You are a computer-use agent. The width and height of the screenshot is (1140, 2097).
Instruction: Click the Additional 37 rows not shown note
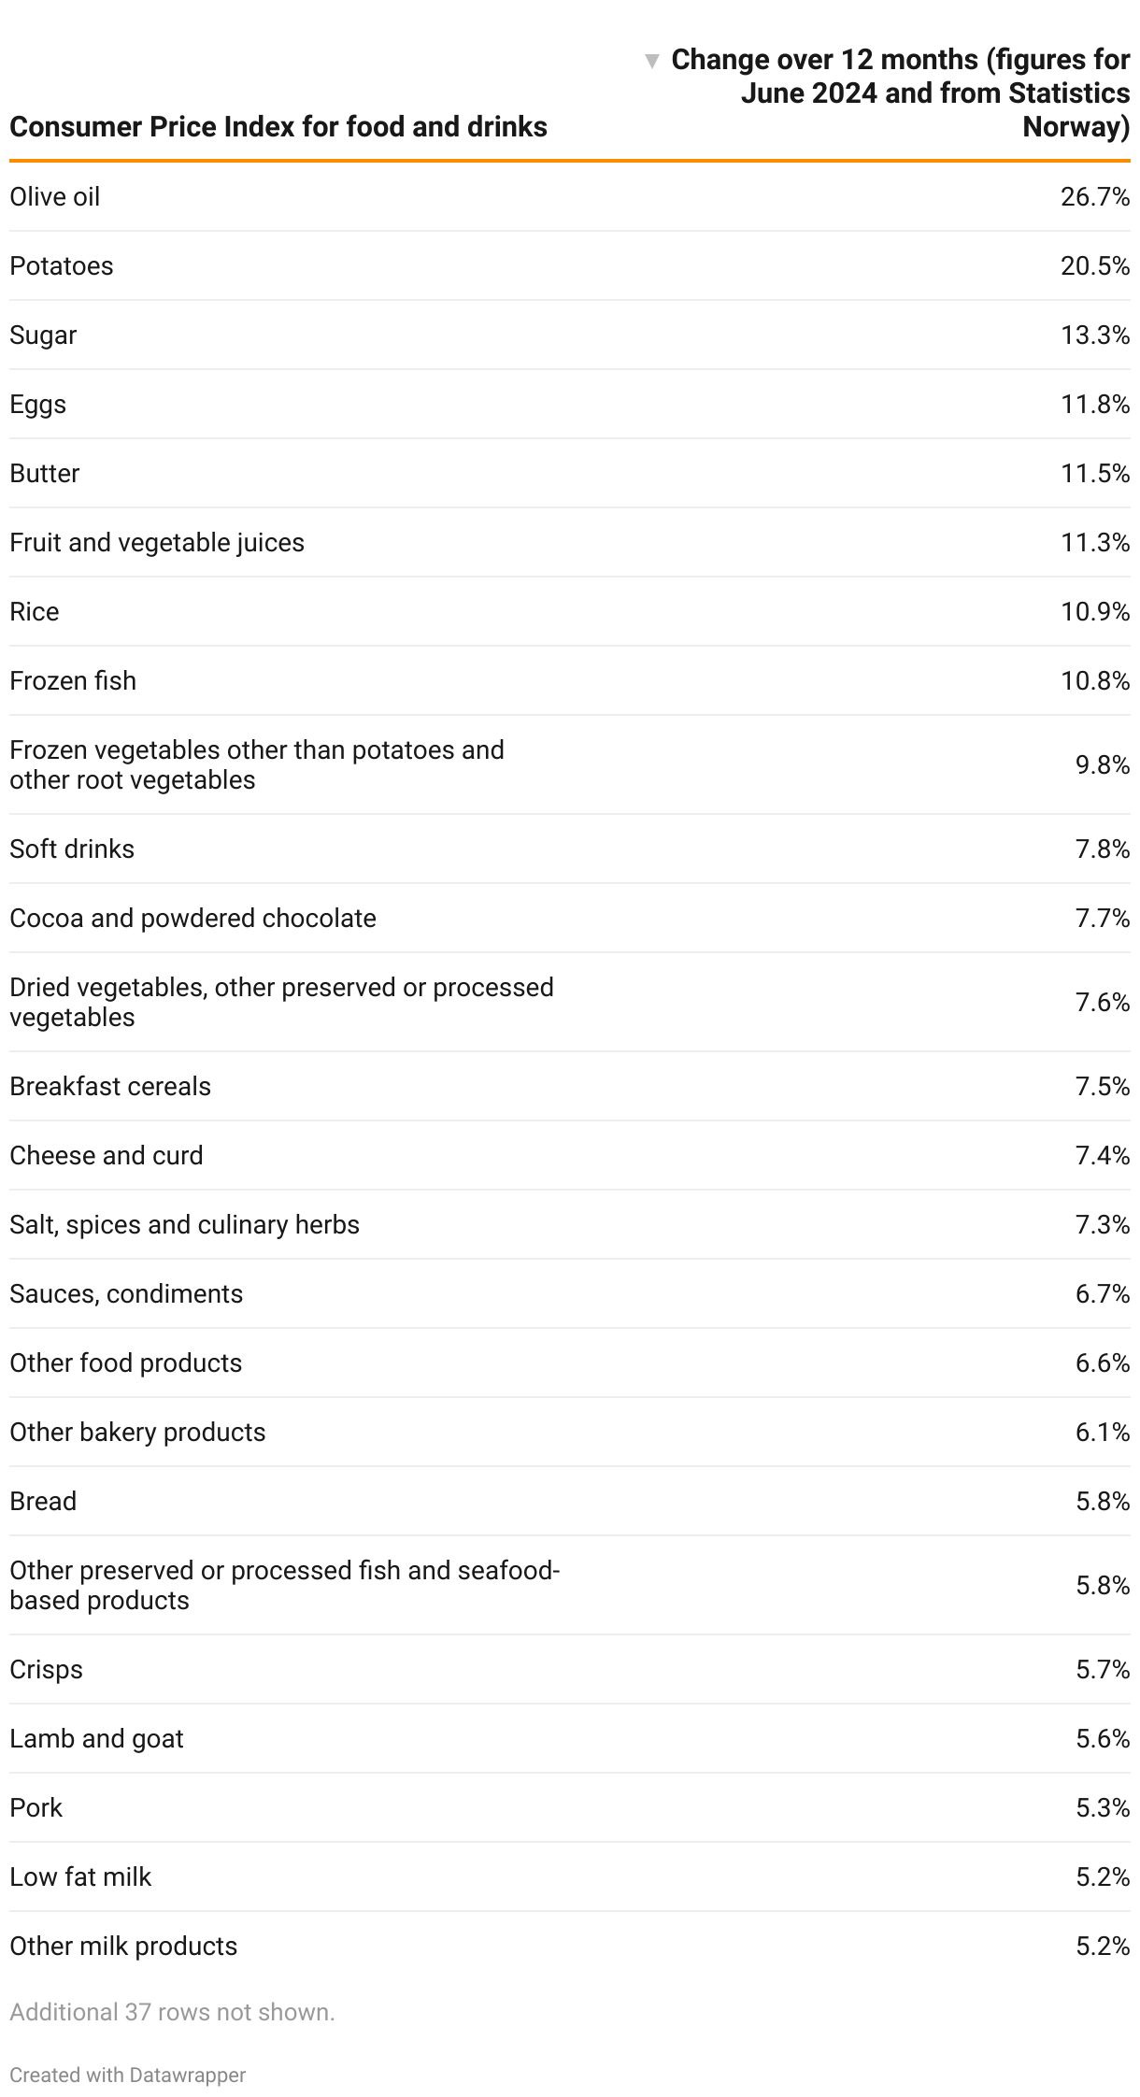pos(172,2012)
